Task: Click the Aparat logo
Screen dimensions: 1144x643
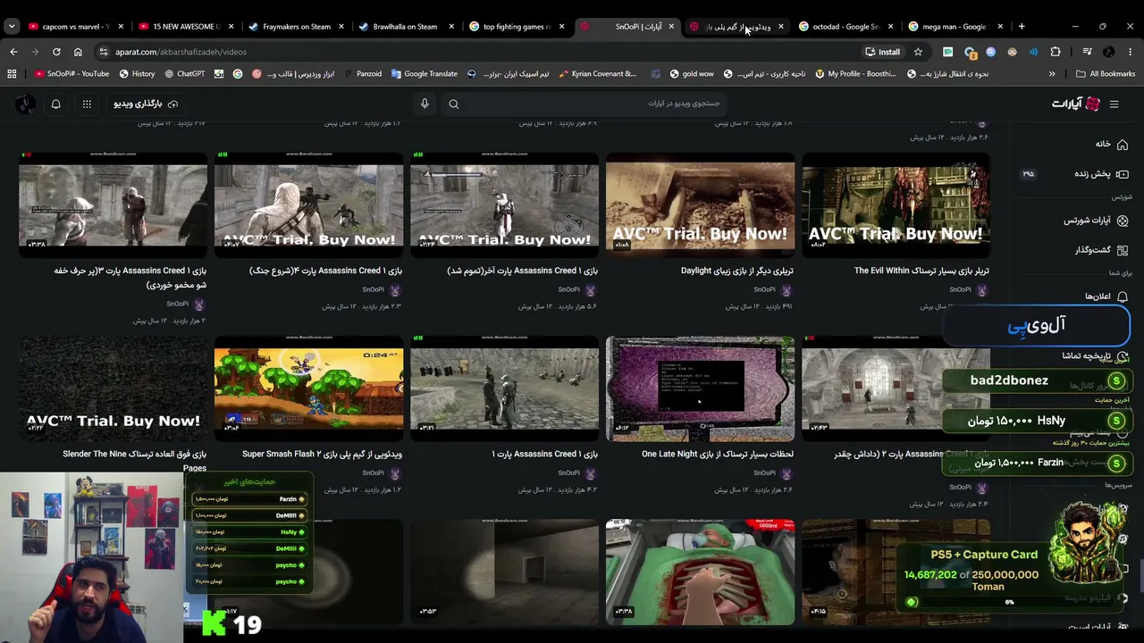Action: 1076,104
